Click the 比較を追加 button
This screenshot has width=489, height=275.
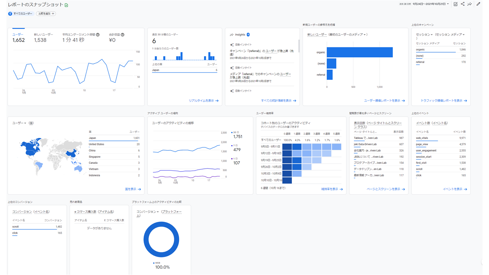pyautogui.click(x=46, y=14)
